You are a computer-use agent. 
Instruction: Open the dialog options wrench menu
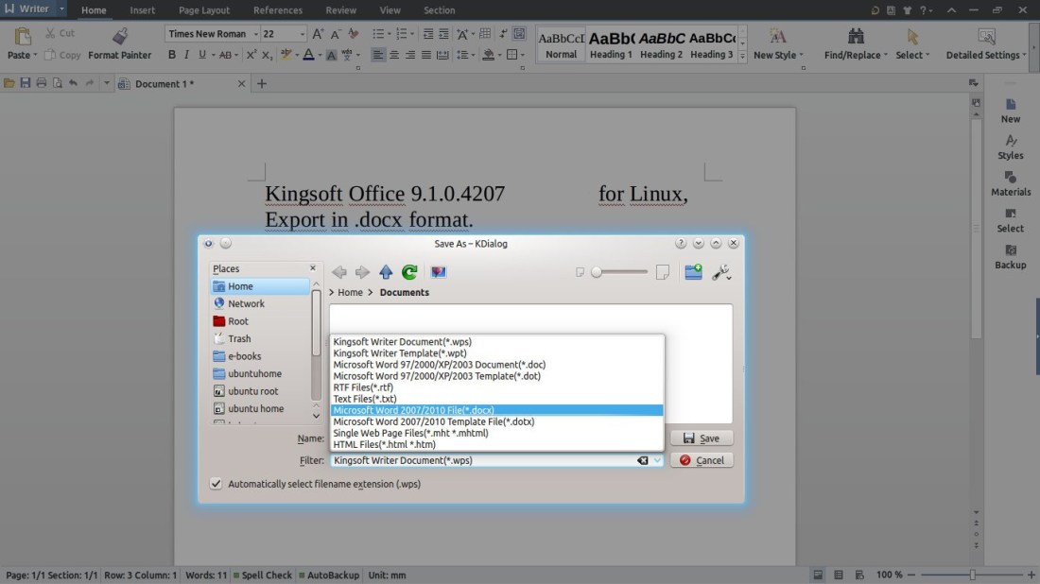coord(721,272)
